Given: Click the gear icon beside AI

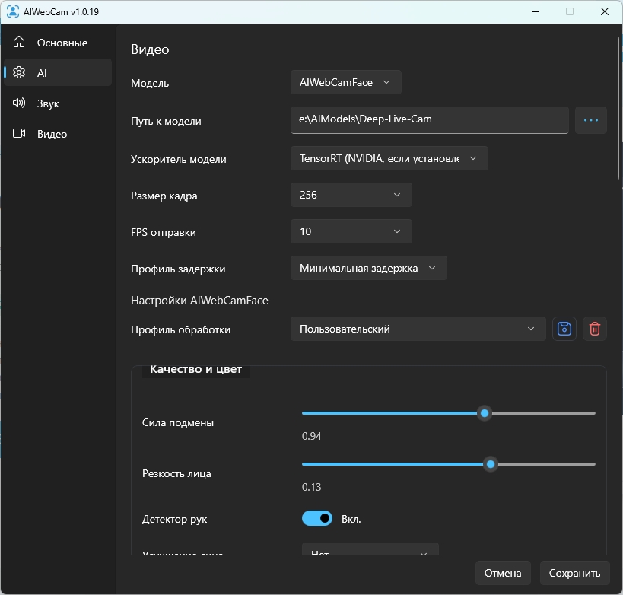Looking at the screenshot, I should click(19, 72).
